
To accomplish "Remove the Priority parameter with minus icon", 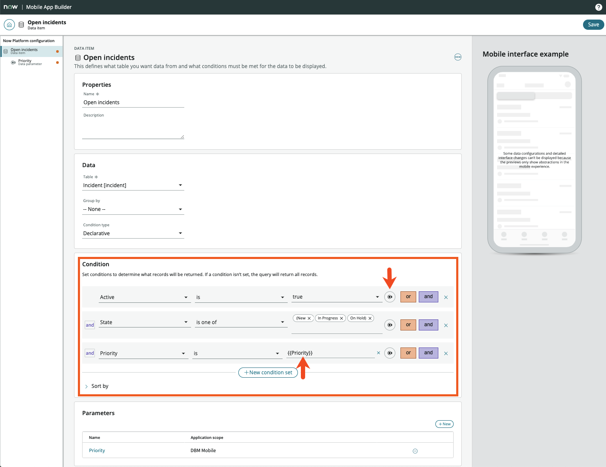I will point(415,451).
